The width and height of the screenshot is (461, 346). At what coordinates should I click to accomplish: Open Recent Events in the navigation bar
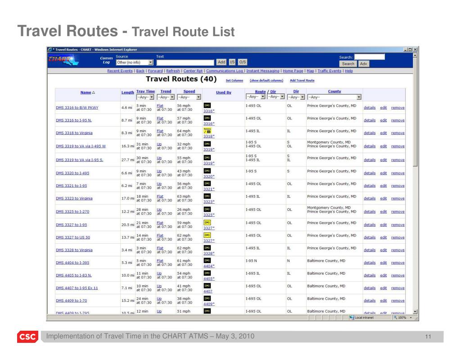pos(120,71)
